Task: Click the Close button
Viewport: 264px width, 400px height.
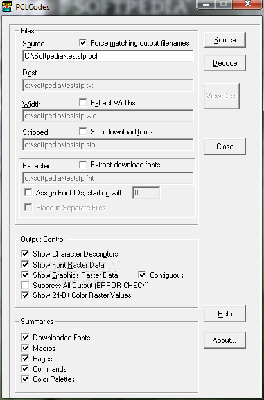Action: (x=225, y=147)
